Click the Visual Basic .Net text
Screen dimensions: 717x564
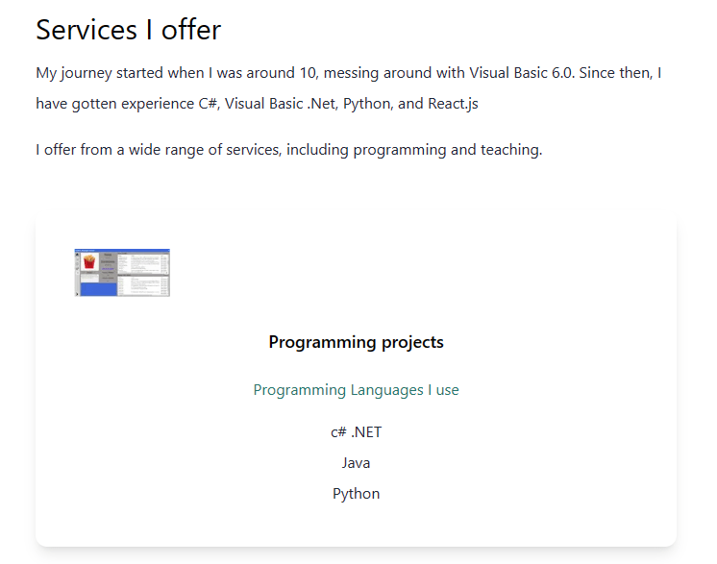click(281, 104)
